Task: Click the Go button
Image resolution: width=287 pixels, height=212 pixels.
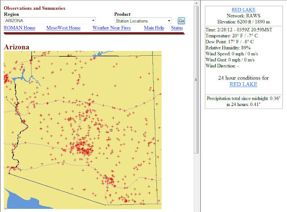Action: [181, 21]
